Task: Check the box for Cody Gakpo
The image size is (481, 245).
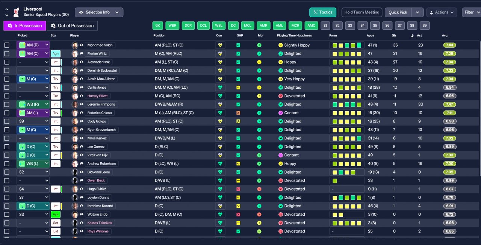Action: point(7,121)
